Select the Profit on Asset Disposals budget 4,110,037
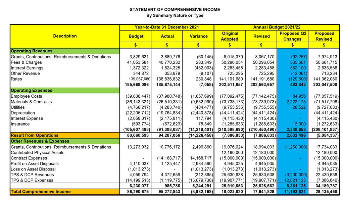The image size is (343, 200). 139,164
